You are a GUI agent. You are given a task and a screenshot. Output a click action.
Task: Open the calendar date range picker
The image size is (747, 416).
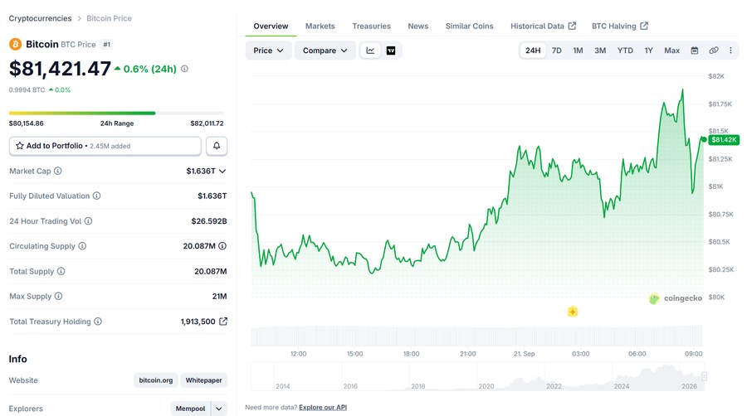click(695, 51)
